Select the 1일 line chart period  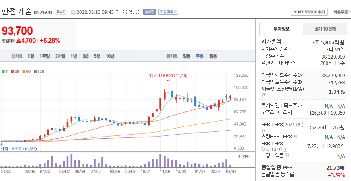pos(31,56)
